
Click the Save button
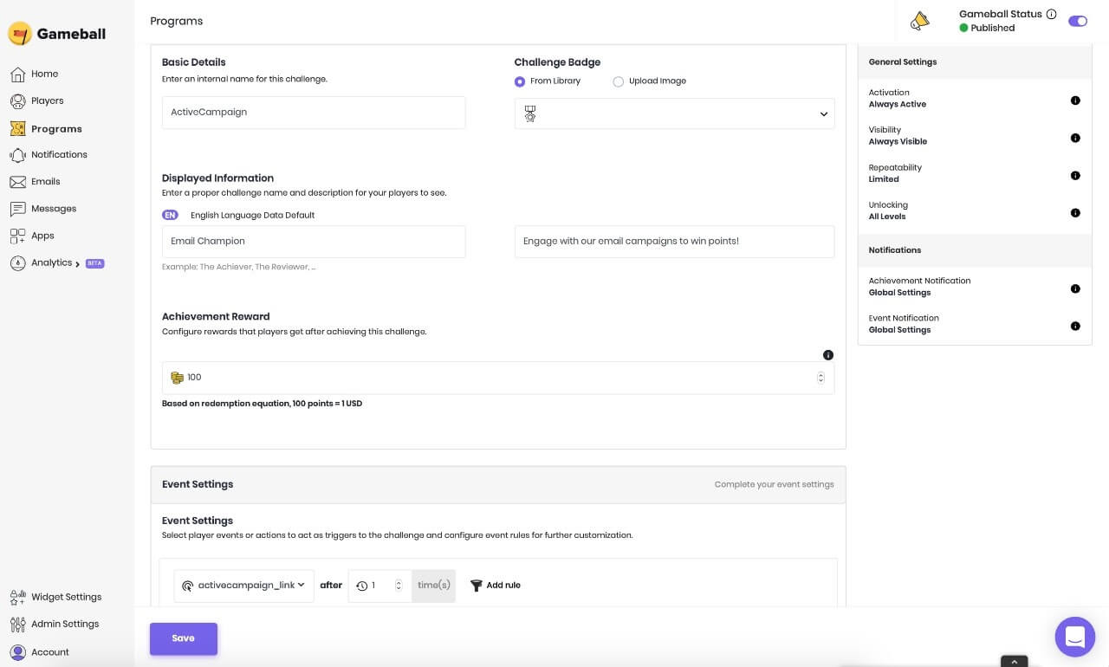[x=183, y=638]
